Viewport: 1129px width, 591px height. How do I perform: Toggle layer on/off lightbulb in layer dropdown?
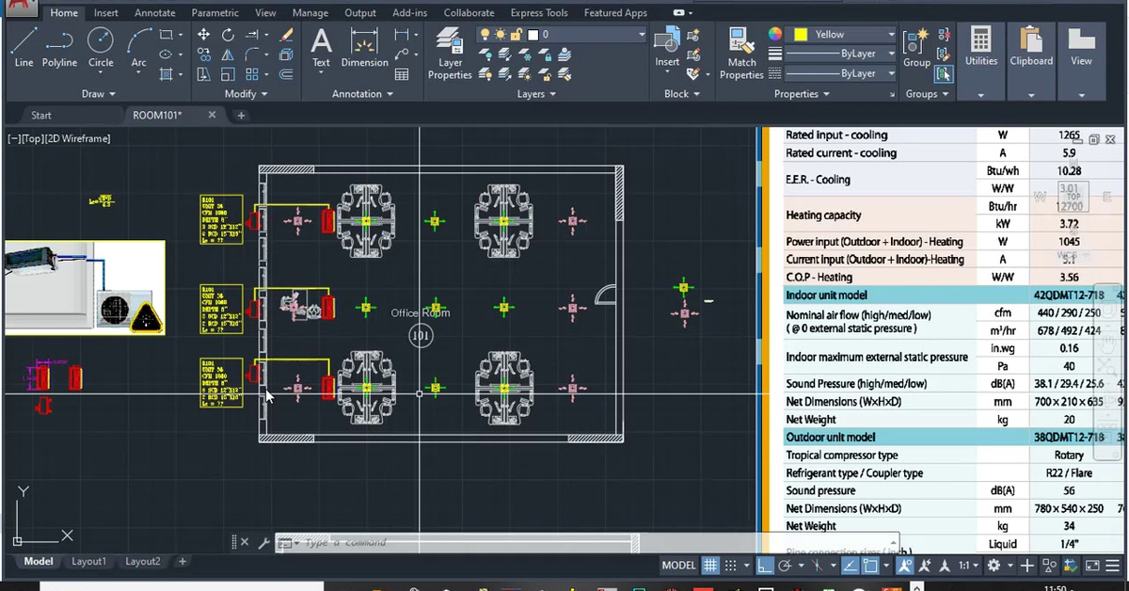485,34
